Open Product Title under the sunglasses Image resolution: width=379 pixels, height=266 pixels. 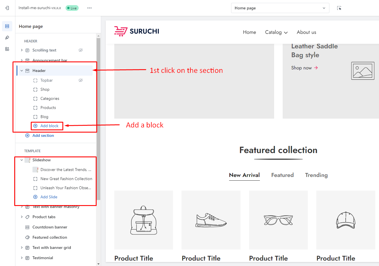coord(268,258)
